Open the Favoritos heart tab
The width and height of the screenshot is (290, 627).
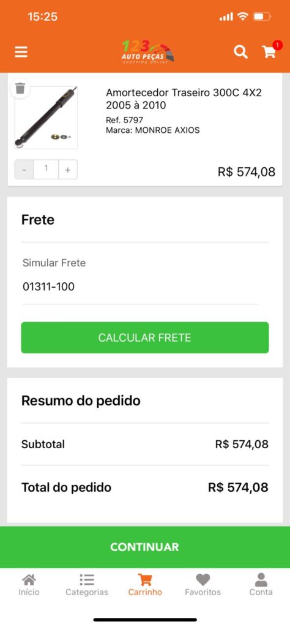203,585
